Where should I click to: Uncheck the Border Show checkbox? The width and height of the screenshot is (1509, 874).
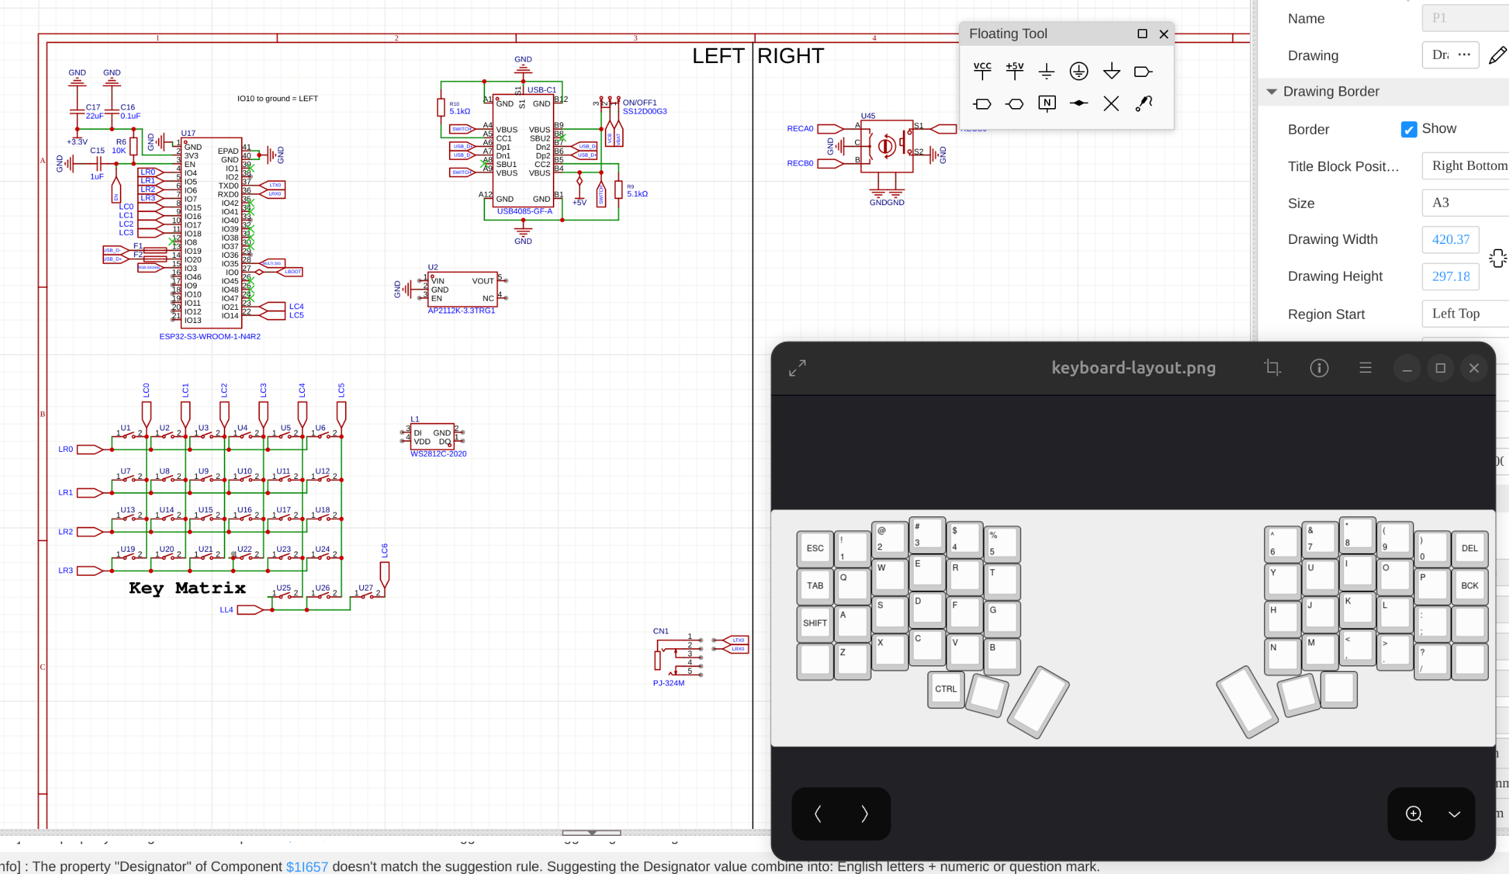pyautogui.click(x=1409, y=130)
